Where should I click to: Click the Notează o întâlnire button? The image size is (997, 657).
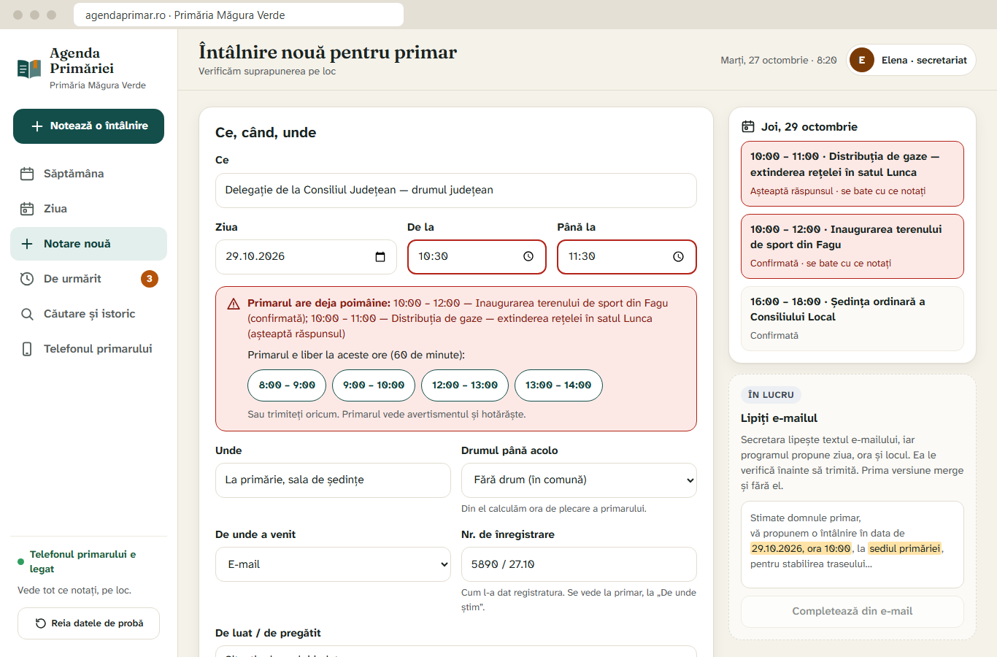[88, 126]
